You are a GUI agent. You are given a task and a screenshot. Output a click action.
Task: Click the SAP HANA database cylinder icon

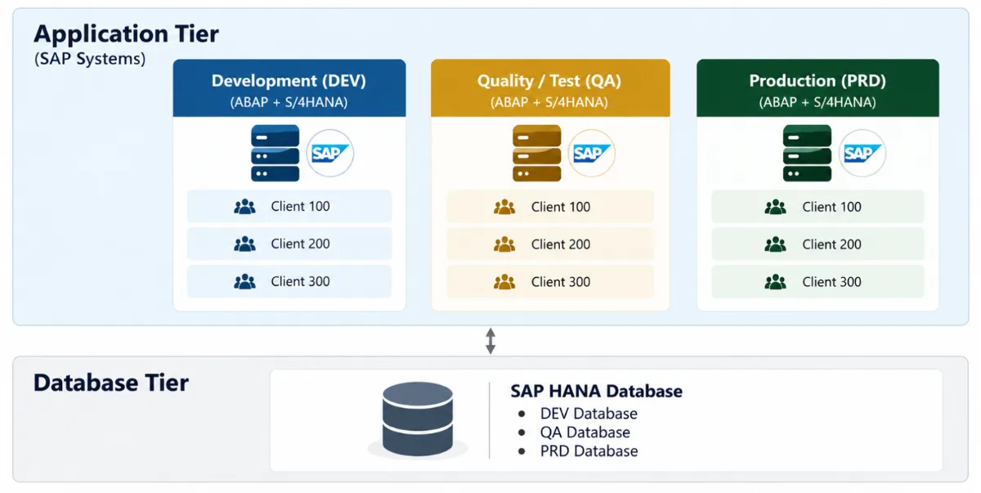pyautogui.click(x=418, y=419)
